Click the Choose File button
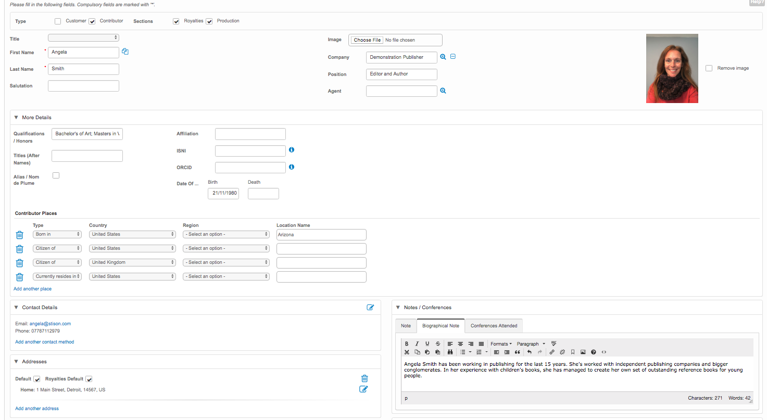 pos(367,40)
